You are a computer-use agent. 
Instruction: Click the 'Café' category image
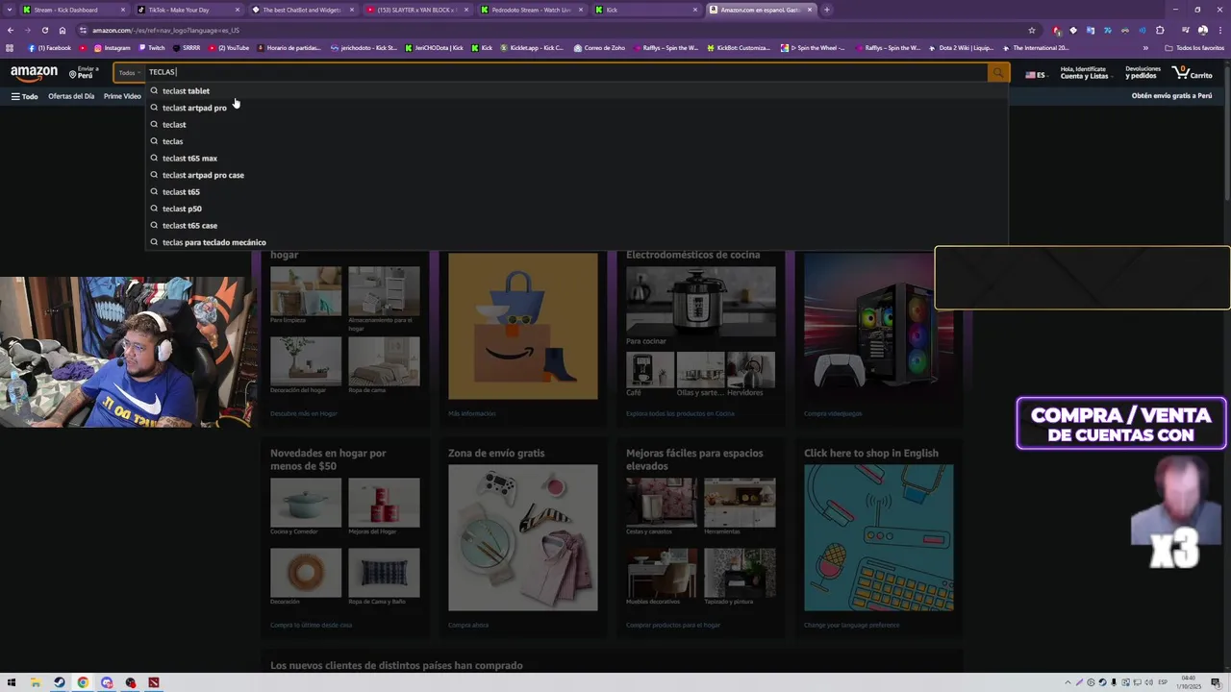(649, 369)
